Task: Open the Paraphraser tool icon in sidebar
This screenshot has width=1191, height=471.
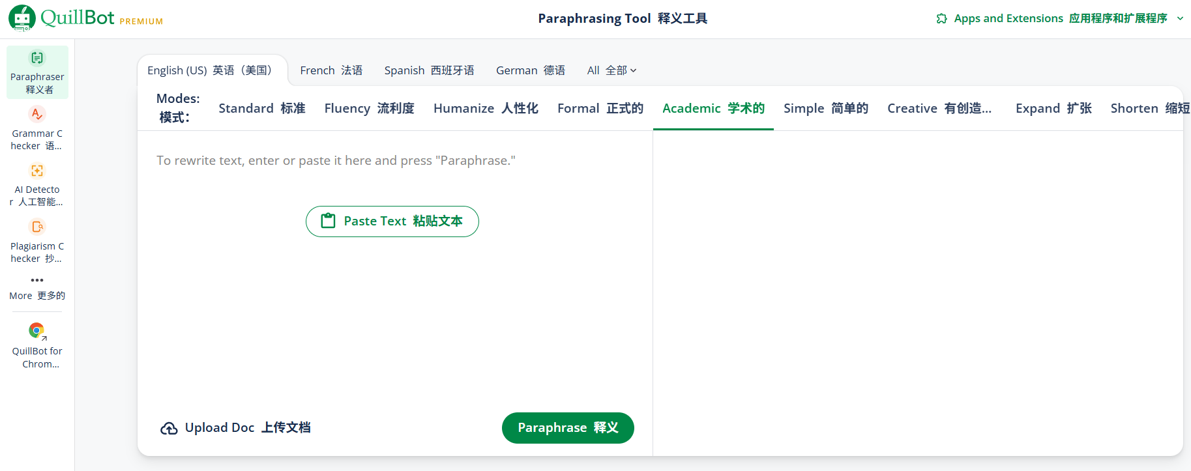Action: pyautogui.click(x=37, y=58)
